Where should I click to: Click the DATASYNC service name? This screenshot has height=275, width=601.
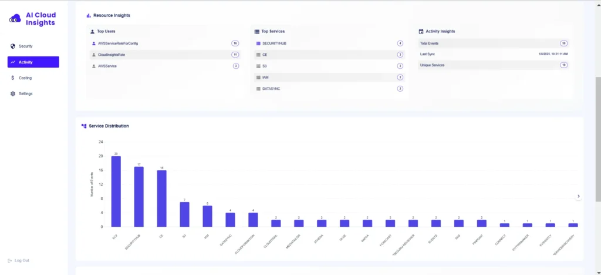[271, 89]
